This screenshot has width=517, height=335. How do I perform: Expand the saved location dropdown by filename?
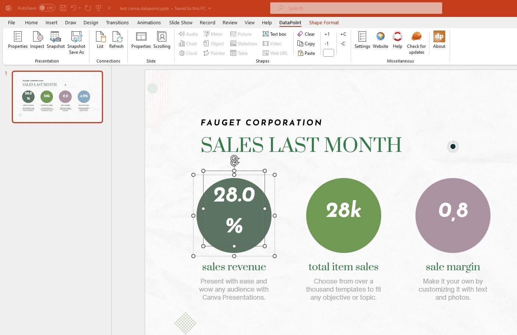(210, 8)
